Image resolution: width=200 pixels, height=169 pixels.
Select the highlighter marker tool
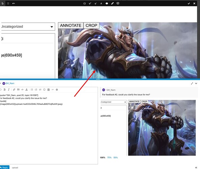90,3
